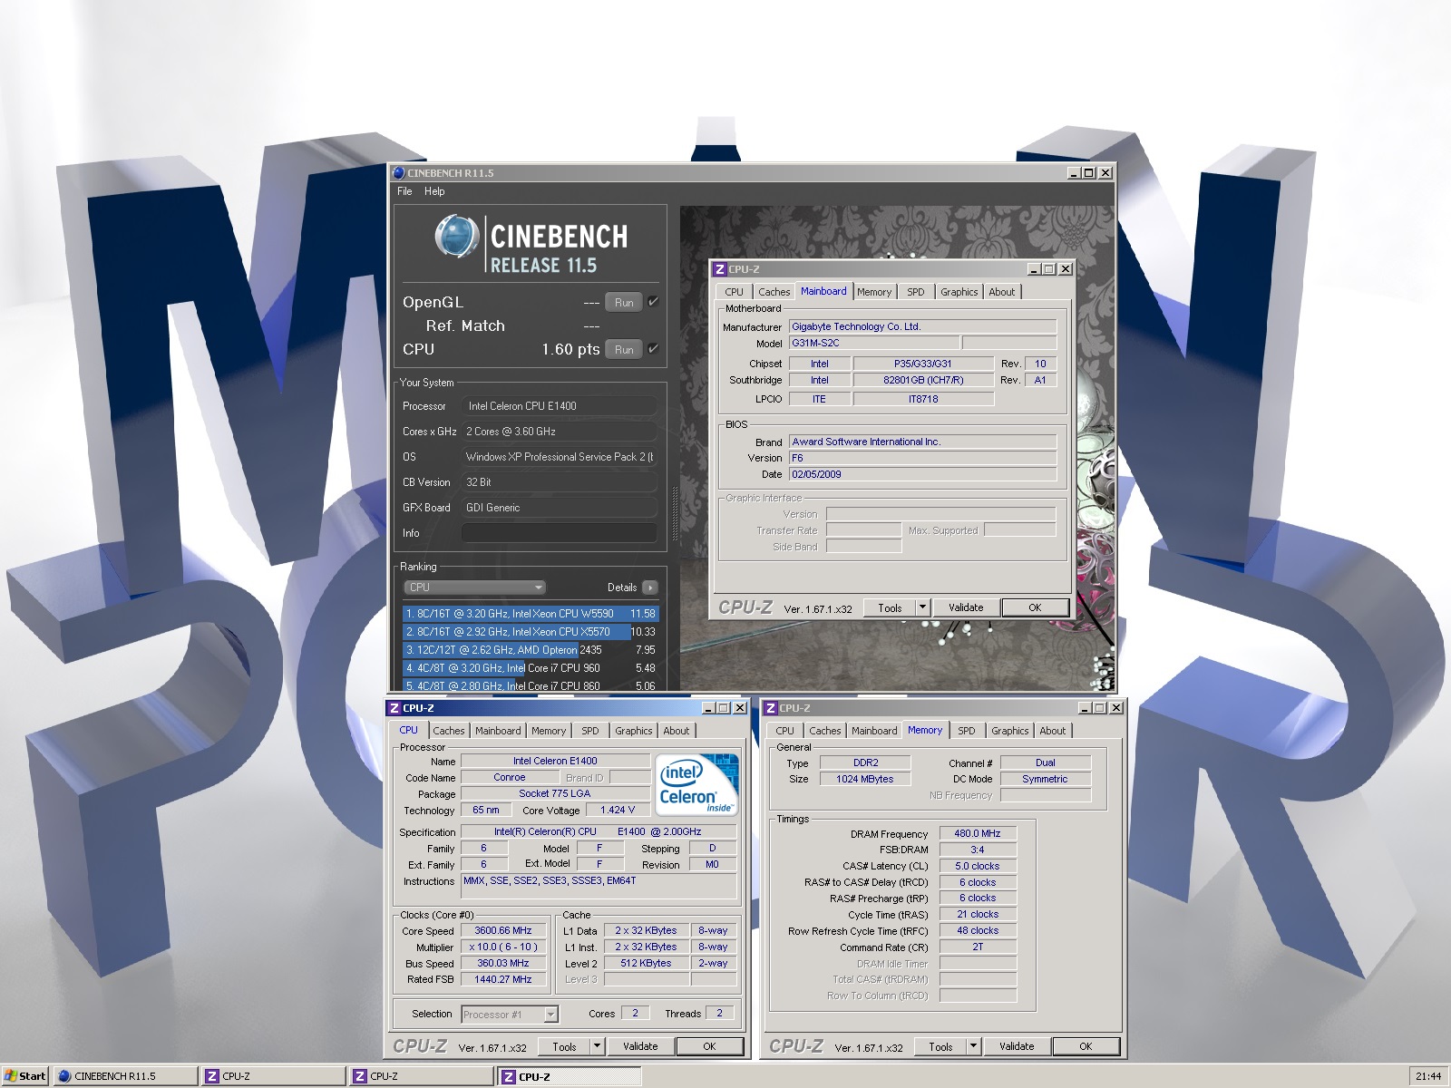Click the CPU-Z Mainboard window title icon

point(719,269)
